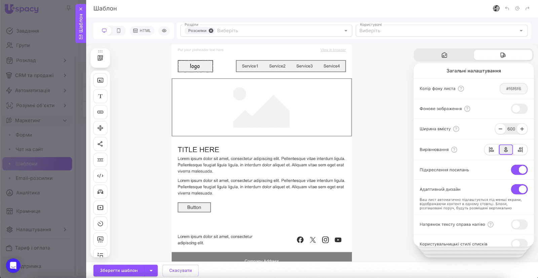Select the Video block tool
Image resolution: width=538 pixels, height=278 pixels.
coord(100,208)
